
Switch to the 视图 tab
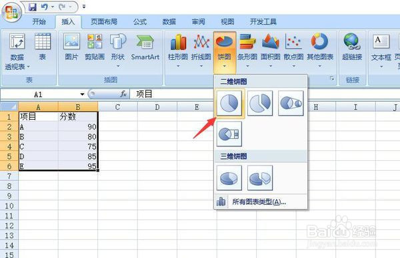(x=227, y=22)
